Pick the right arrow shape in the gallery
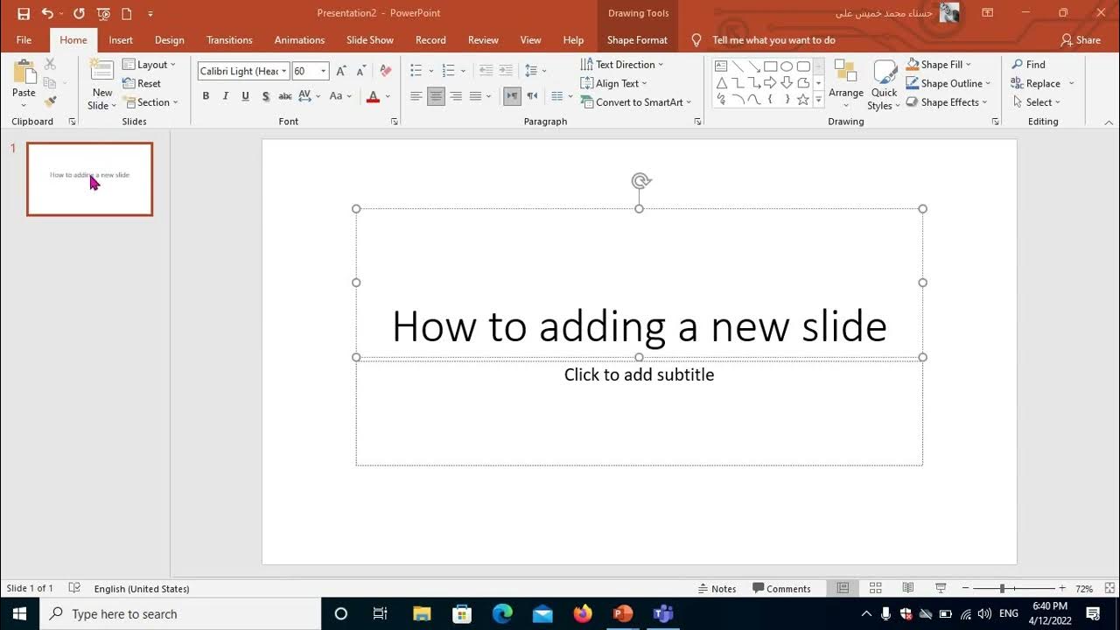Image resolution: width=1120 pixels, height=630 pixels. (x=770, y=83)
